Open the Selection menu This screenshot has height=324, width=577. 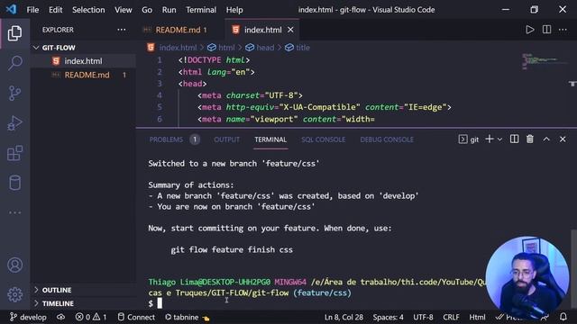point(88,10)
